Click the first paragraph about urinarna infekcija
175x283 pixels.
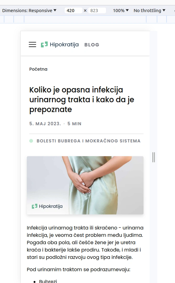(x=85, y=242)
